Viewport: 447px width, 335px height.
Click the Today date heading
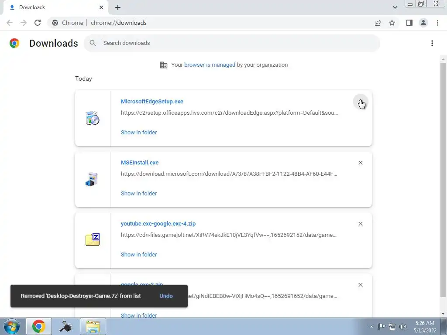click(83, 79)
